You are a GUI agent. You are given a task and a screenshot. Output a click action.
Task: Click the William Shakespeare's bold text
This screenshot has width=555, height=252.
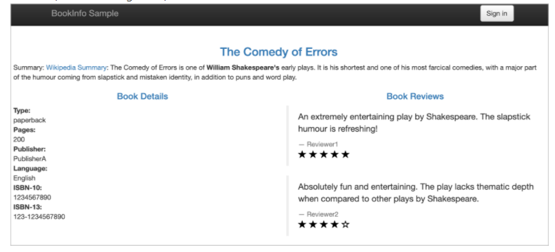tap(243, 67)
